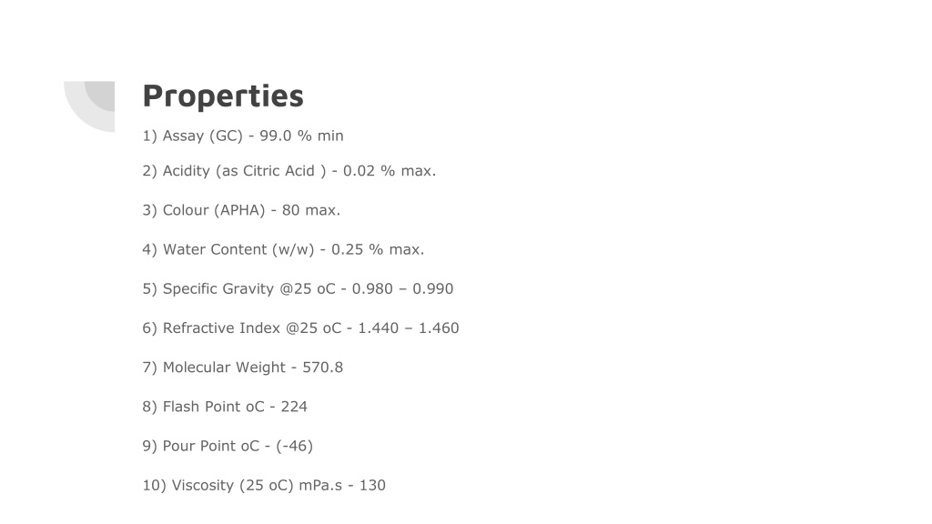Select the Specific Gravity line
This screenshot has width=932, height=524.
298,288
